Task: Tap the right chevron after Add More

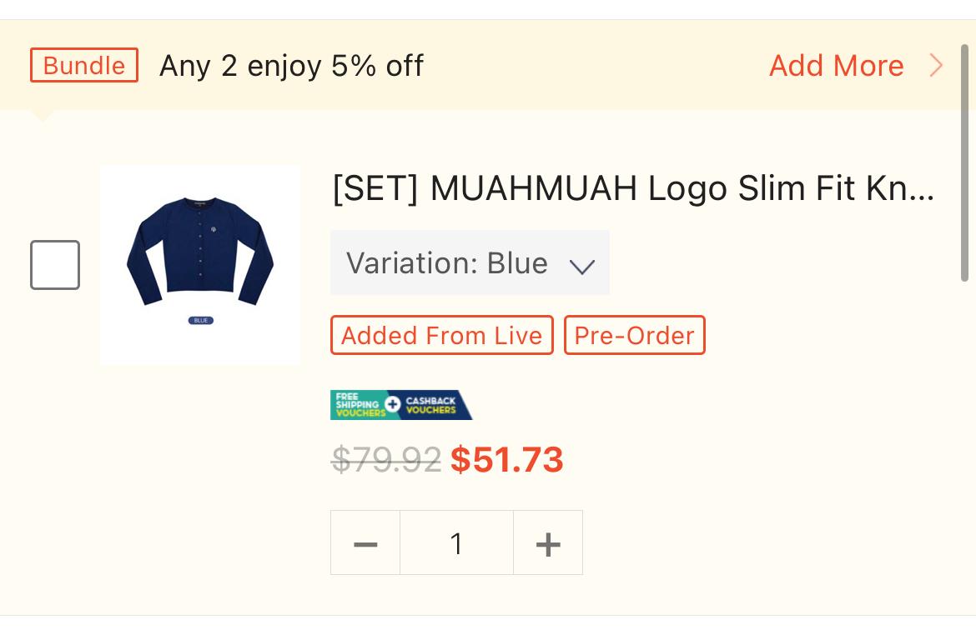Action: [936, 66]
